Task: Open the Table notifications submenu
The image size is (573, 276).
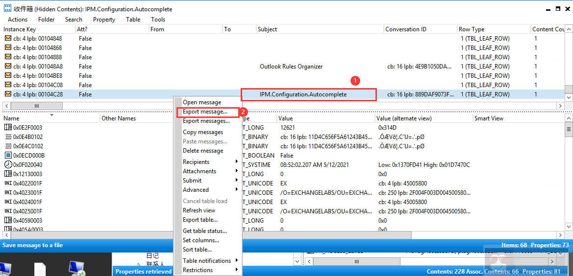Action: 208,261
